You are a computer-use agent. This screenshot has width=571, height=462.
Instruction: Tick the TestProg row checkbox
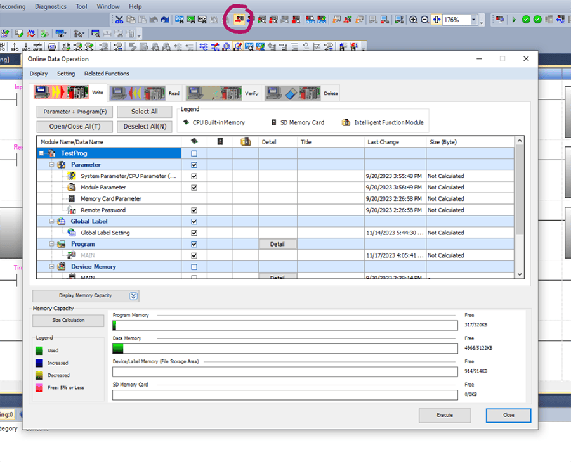pos(194,153)
